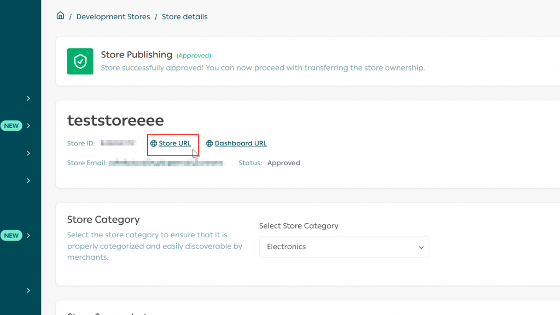Image resolution: width=560 pixels, height=315 pixels.
Task: Go to Development Stores breadcrumb
Action: (113, 17)
